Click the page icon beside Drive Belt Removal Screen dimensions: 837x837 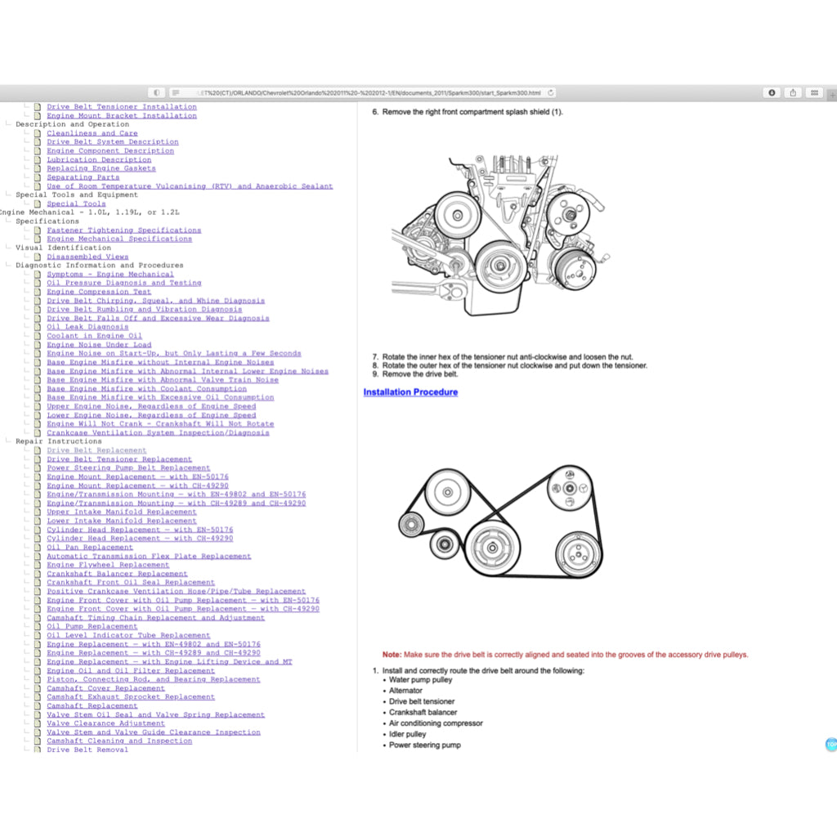(x=38, y=750)
